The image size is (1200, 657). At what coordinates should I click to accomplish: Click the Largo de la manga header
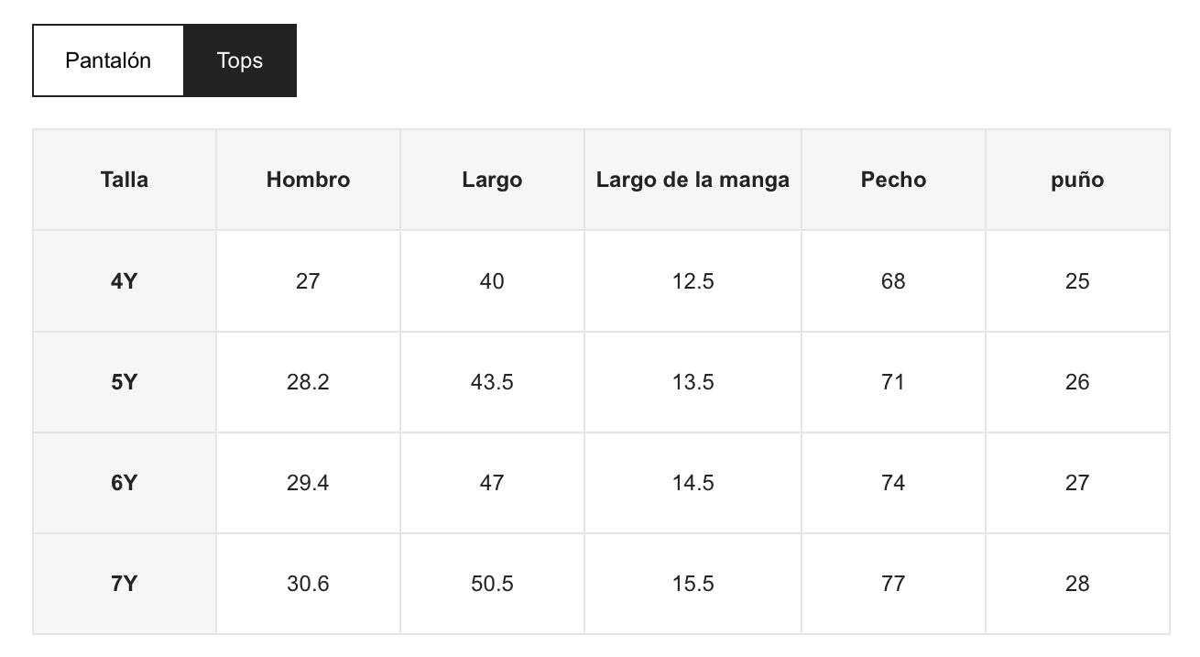click(693, 180)
